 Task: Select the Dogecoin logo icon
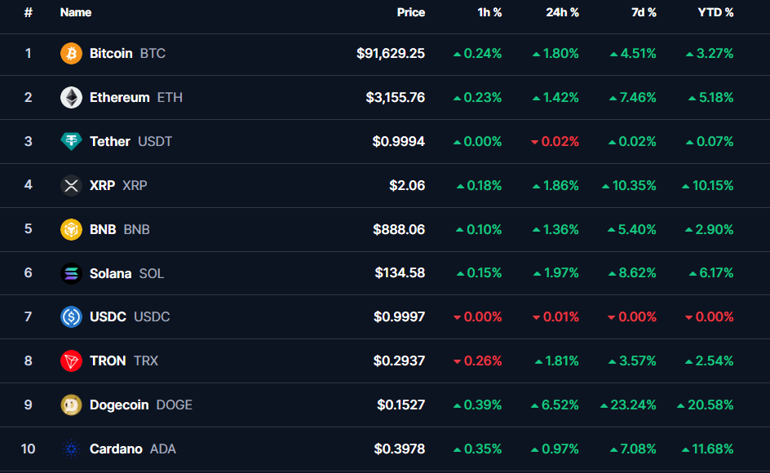click(x=70, y=404)
